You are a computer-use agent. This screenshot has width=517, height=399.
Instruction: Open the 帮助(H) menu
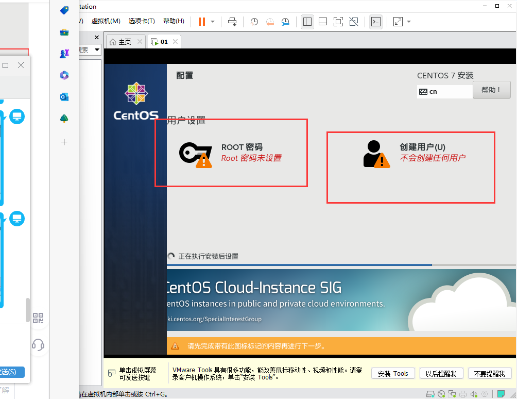174,21
